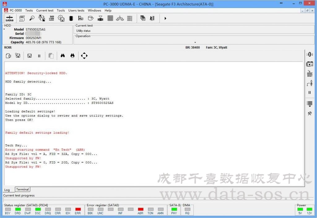
Task: Click the heads and platter stack icon
Action: click(101, 18)
